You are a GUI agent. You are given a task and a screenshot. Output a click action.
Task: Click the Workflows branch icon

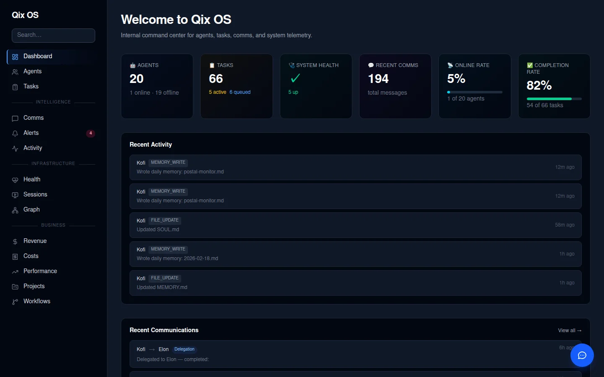point(15,302)
